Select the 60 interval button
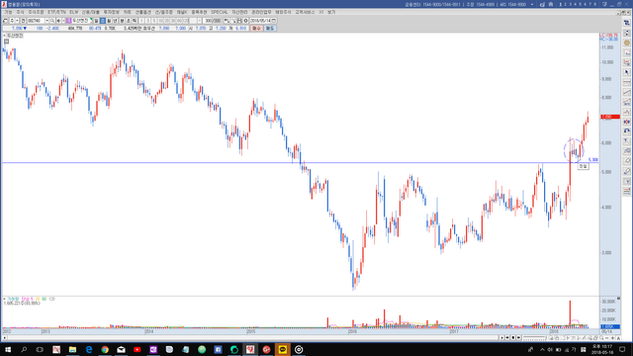 tap(179, 21)
